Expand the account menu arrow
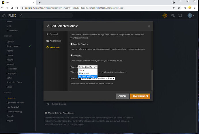The height and width of the screenshot is (134, 199). coord(194,16)
